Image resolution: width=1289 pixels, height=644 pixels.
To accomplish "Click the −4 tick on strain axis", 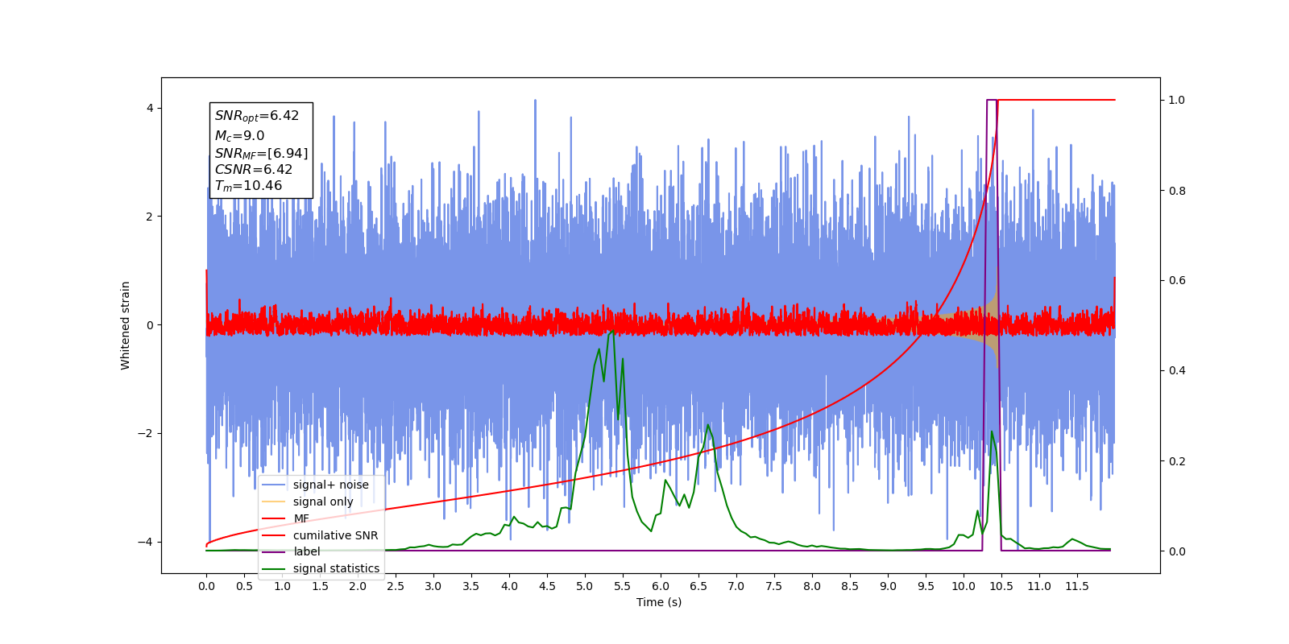I will tap(145, 542).
